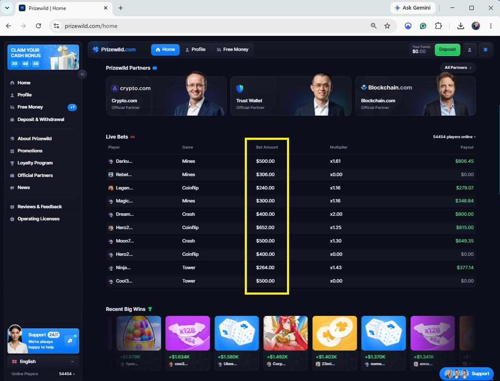Open the Support 24/7 sidebar card
The height and width of the screenshot is (381, 500).
tap(43, 341)
